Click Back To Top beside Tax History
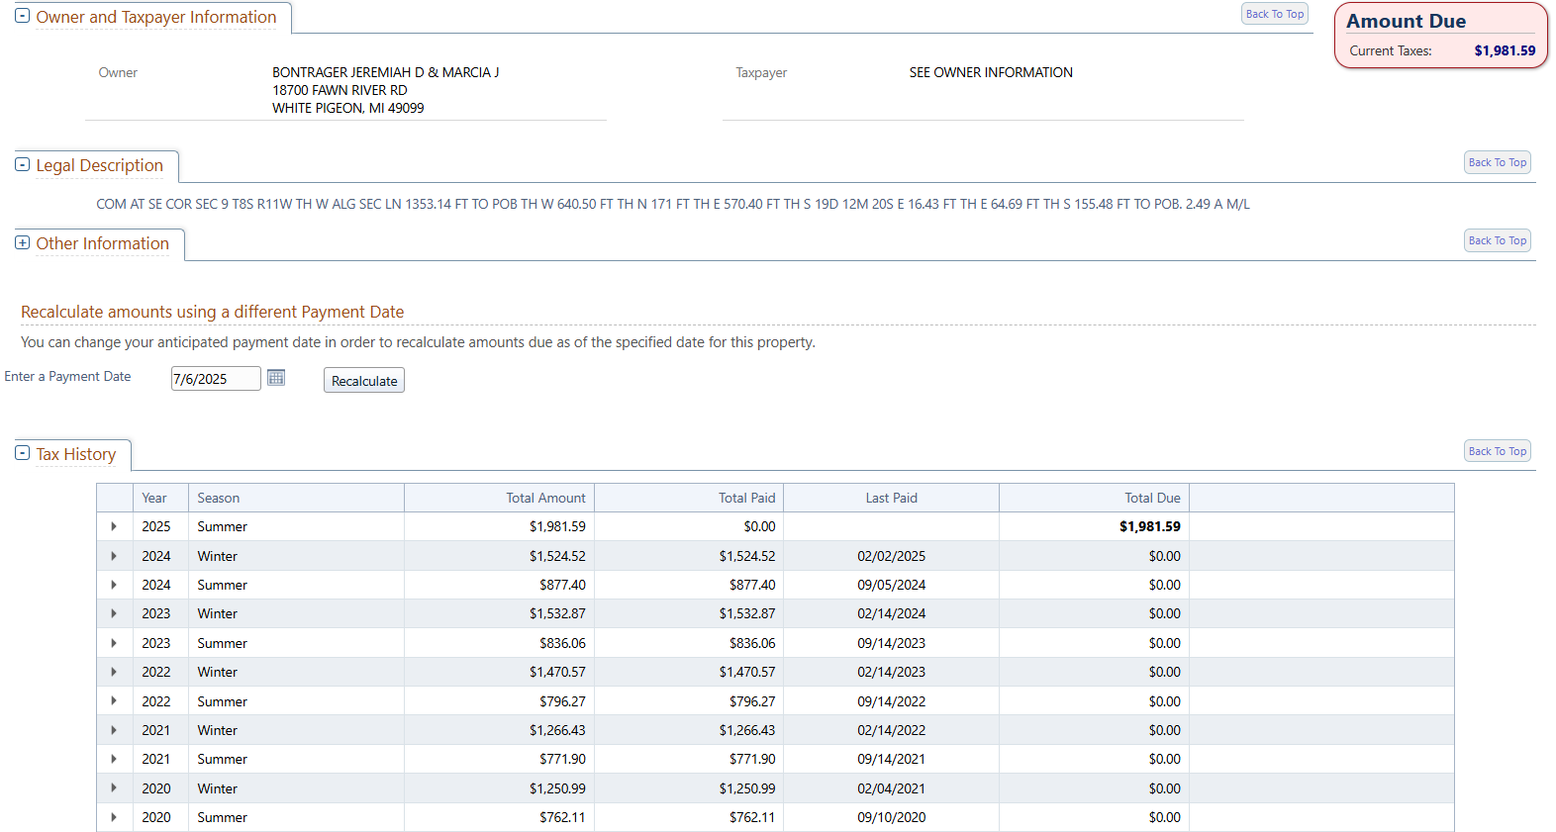1556x832 pixels. point(1497,451)
